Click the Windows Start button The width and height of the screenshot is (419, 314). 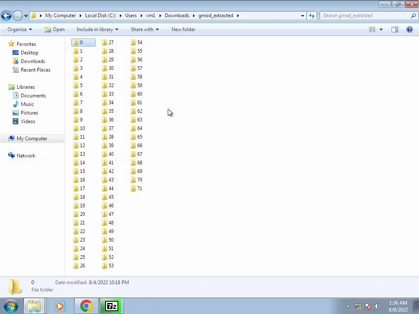pos(11,306)
